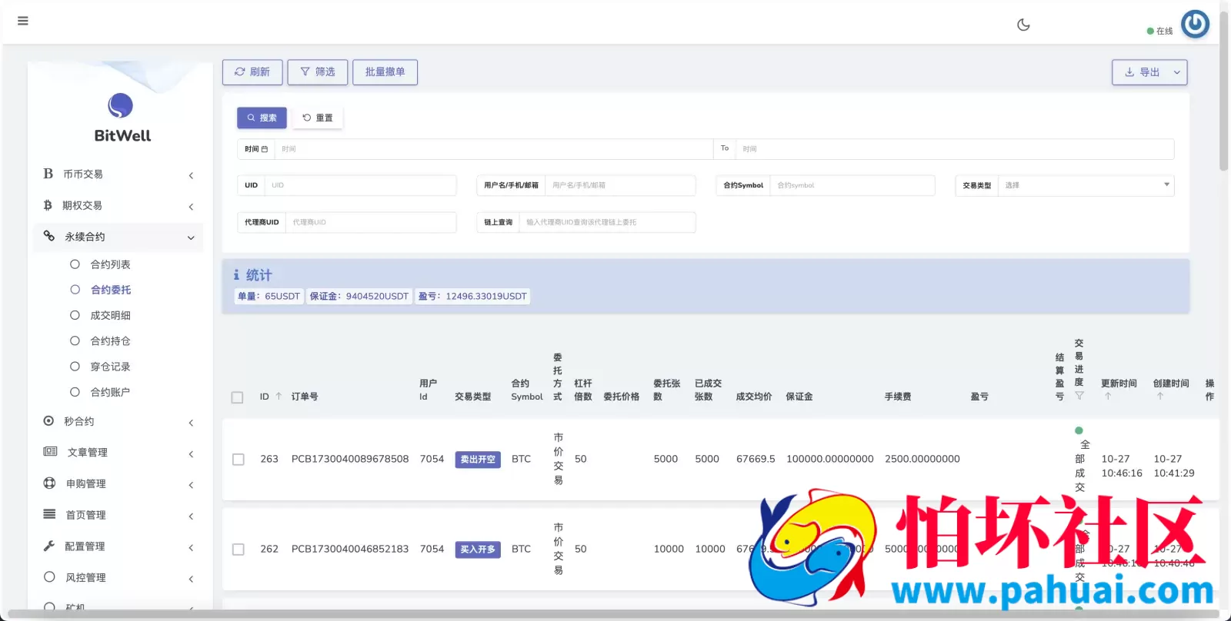
Task: Collapse the 永续合约 menu chevron
Action: tap(191, 238)
